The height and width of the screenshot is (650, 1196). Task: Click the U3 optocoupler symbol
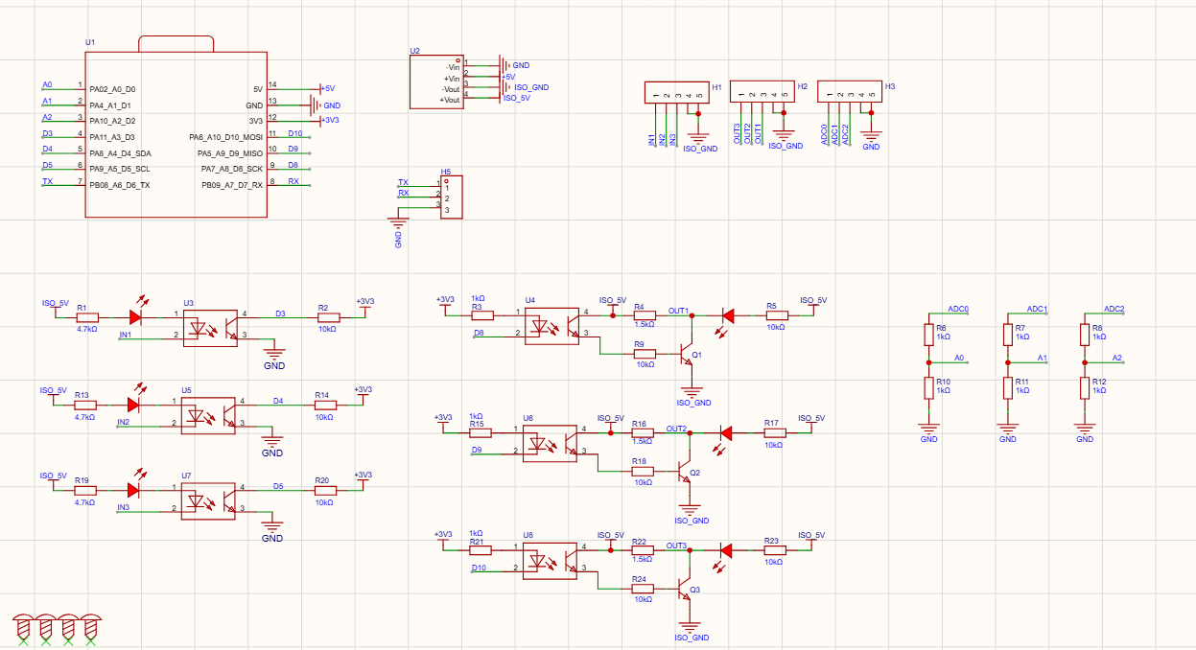pos(210,327)
